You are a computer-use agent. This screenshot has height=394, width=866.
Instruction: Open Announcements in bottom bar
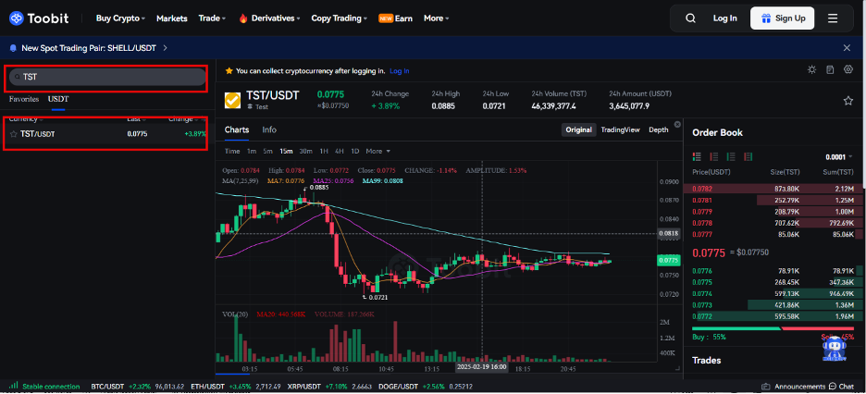[x=792, y=387]
